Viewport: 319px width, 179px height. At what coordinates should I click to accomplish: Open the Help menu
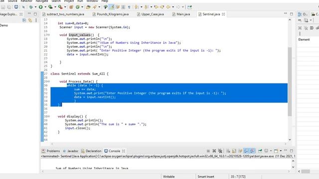(x=105, y=1)
